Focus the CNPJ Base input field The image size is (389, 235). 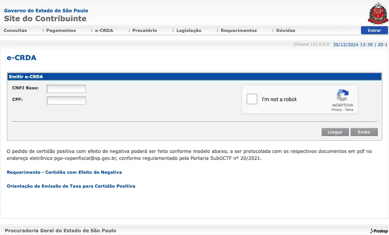(x=66, y=89)
